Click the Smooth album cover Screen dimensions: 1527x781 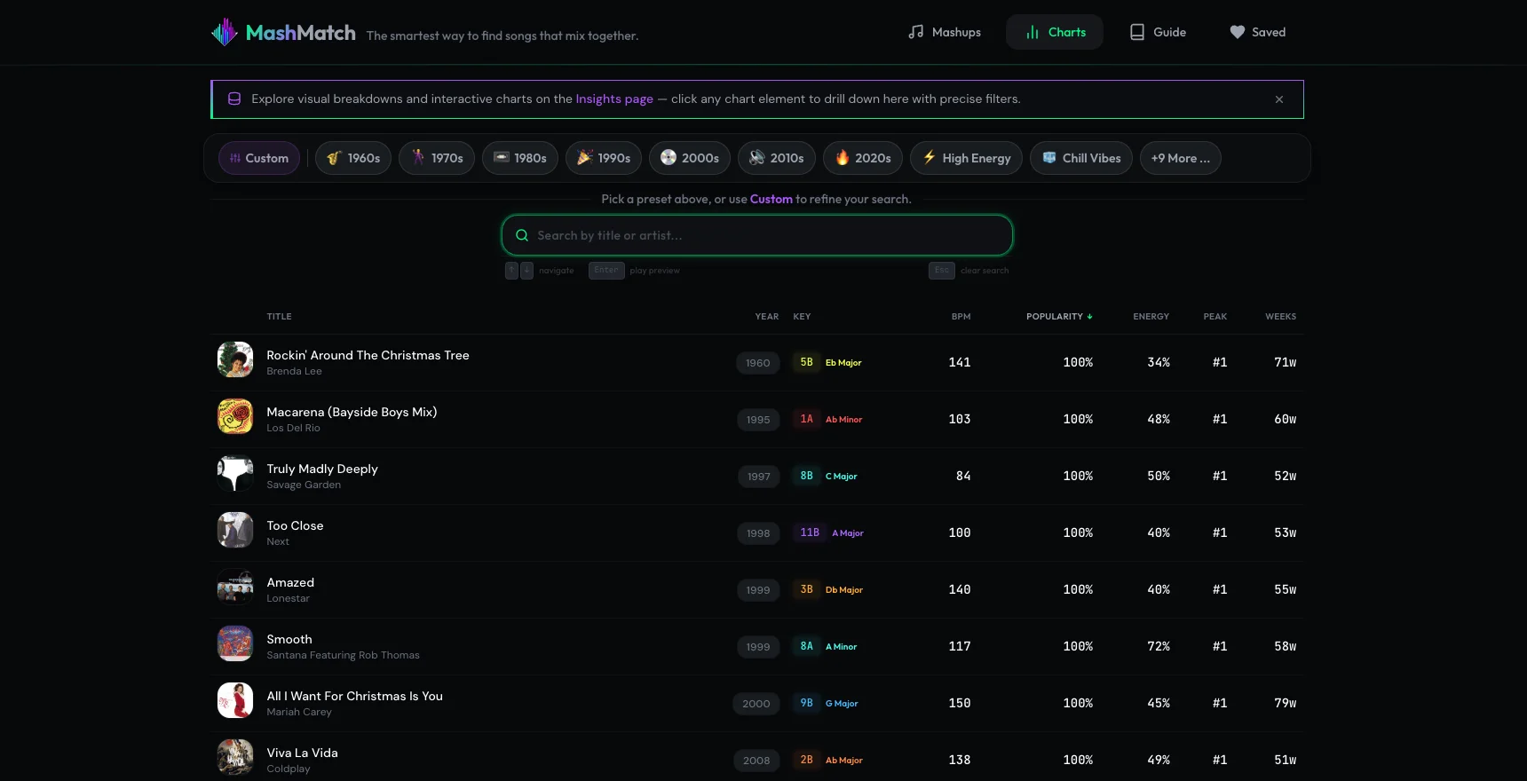point(235,643)
